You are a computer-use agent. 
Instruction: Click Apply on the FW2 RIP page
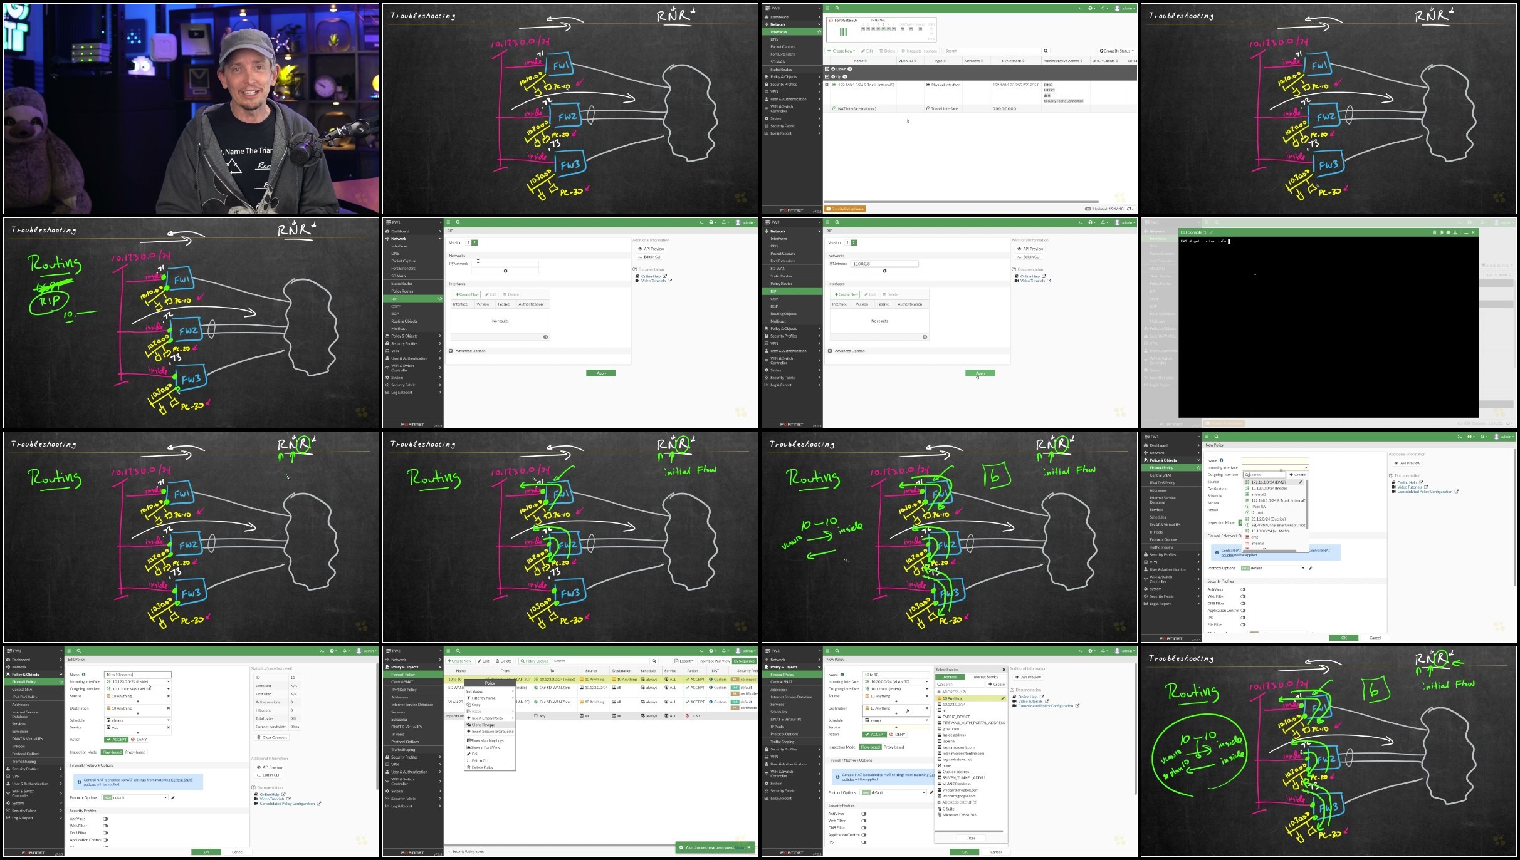pyautogui.click(x=980, y=373)
